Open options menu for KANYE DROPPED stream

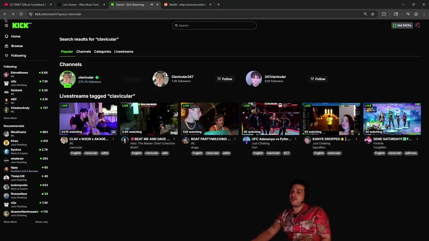pos(356,139)
